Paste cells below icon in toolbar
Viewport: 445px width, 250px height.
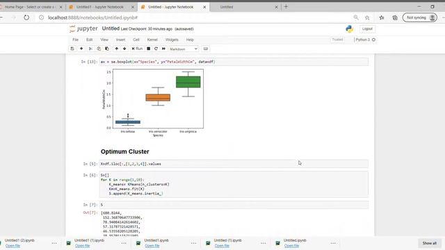(x=107, y=49)
